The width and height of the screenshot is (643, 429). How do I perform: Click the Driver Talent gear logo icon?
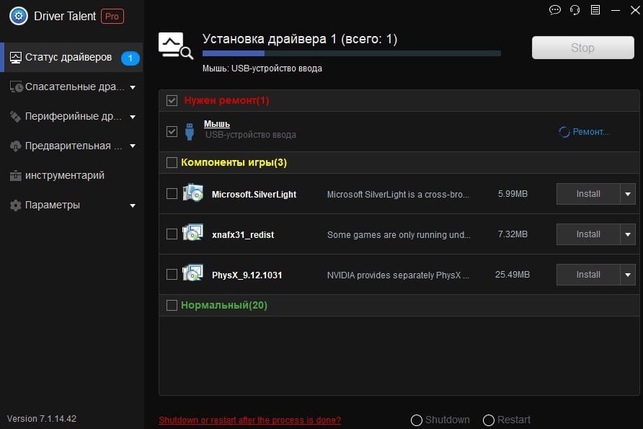[19, 16]
